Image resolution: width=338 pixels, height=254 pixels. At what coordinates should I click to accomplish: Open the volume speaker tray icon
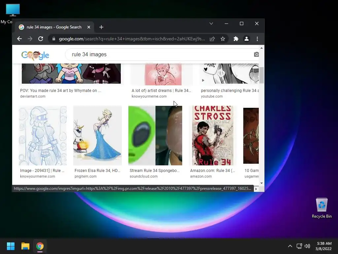(307, 246)
